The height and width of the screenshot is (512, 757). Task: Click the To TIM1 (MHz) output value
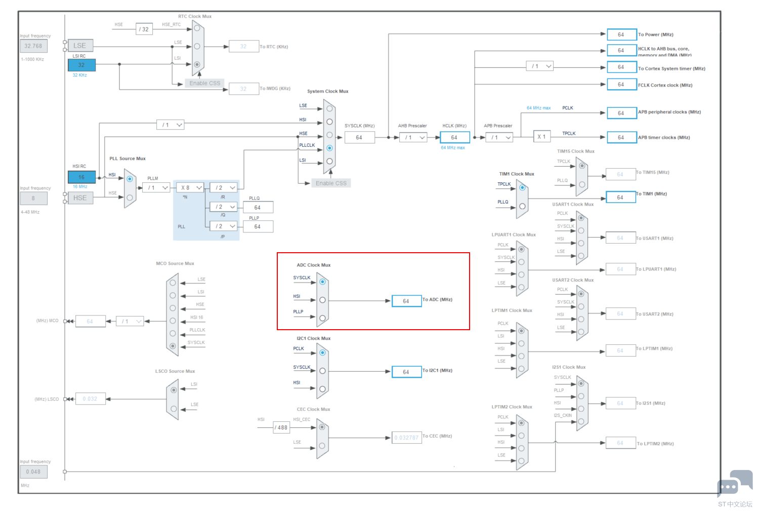point(620,197)
